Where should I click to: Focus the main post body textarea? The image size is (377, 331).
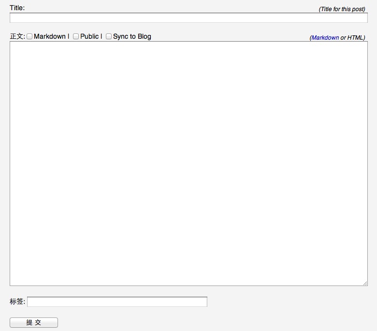[x=188, y=164]
